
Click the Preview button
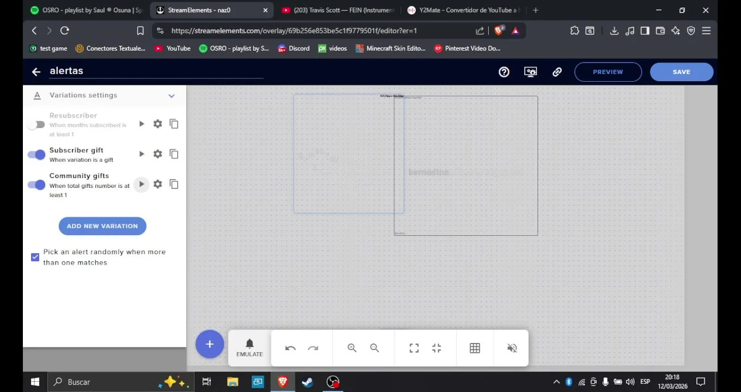(608, 72)
